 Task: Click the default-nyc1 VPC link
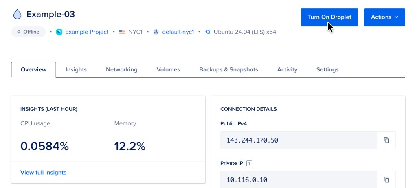point(178,32)
